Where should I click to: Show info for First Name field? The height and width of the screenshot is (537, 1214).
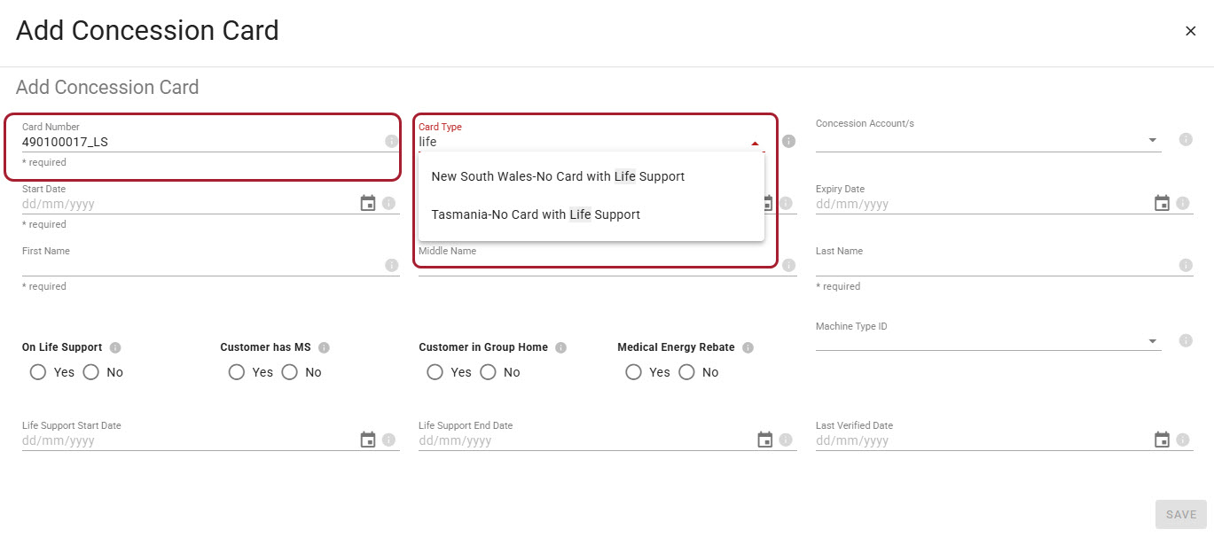pos(392,265)
